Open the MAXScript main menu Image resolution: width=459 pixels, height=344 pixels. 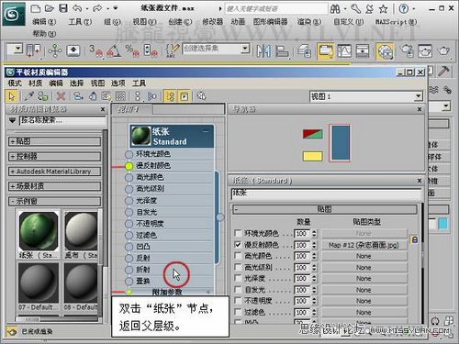coord(397,22)
